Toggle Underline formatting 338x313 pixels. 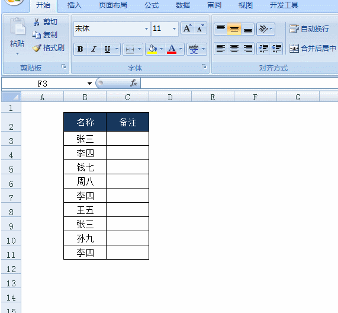(107, 49)
